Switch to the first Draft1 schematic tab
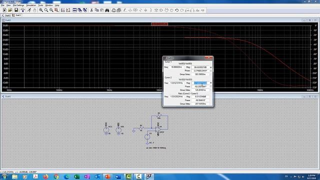The width and height of the screenshot is (320, 180). coord(6,15)
